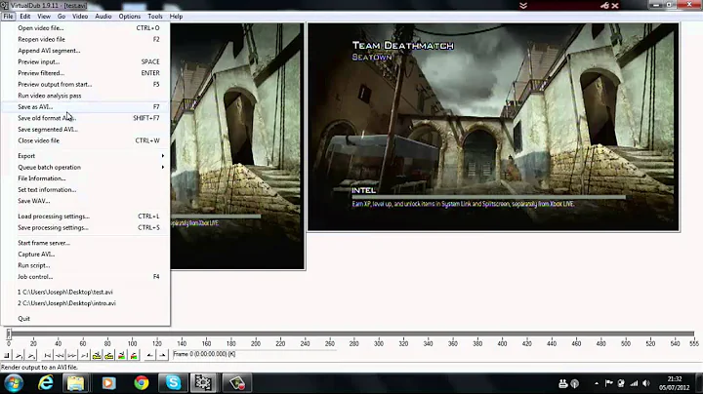This screenshot has height=394, width=703.
Task: Go to the next keyframe icon
Action: (x=109, y=356)
